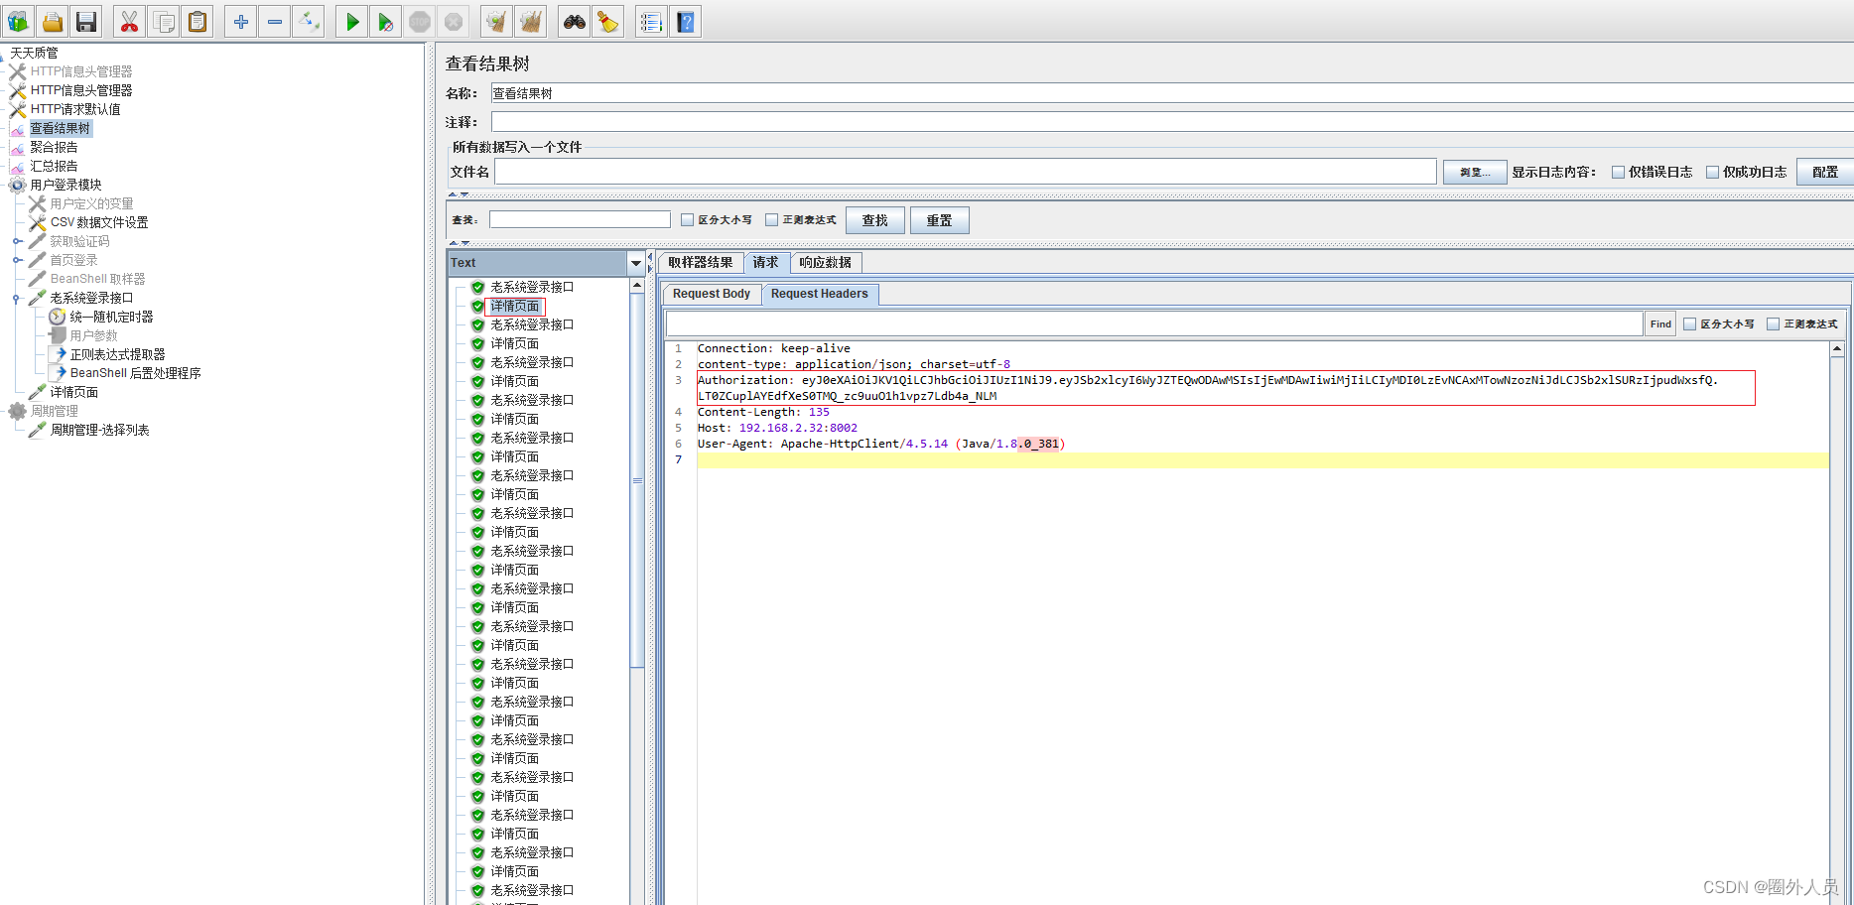Enable the 仅错误日志 checkbox
The image size is (1854, 905).
pos(1619,172)
